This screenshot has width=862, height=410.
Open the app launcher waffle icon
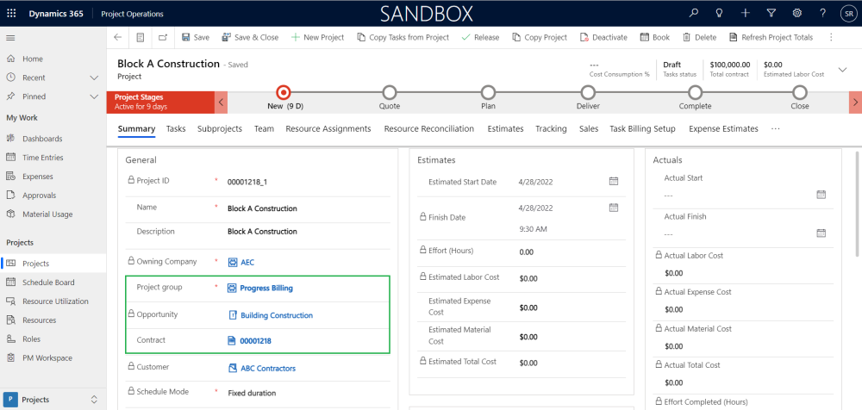click(x=11, y=14)
